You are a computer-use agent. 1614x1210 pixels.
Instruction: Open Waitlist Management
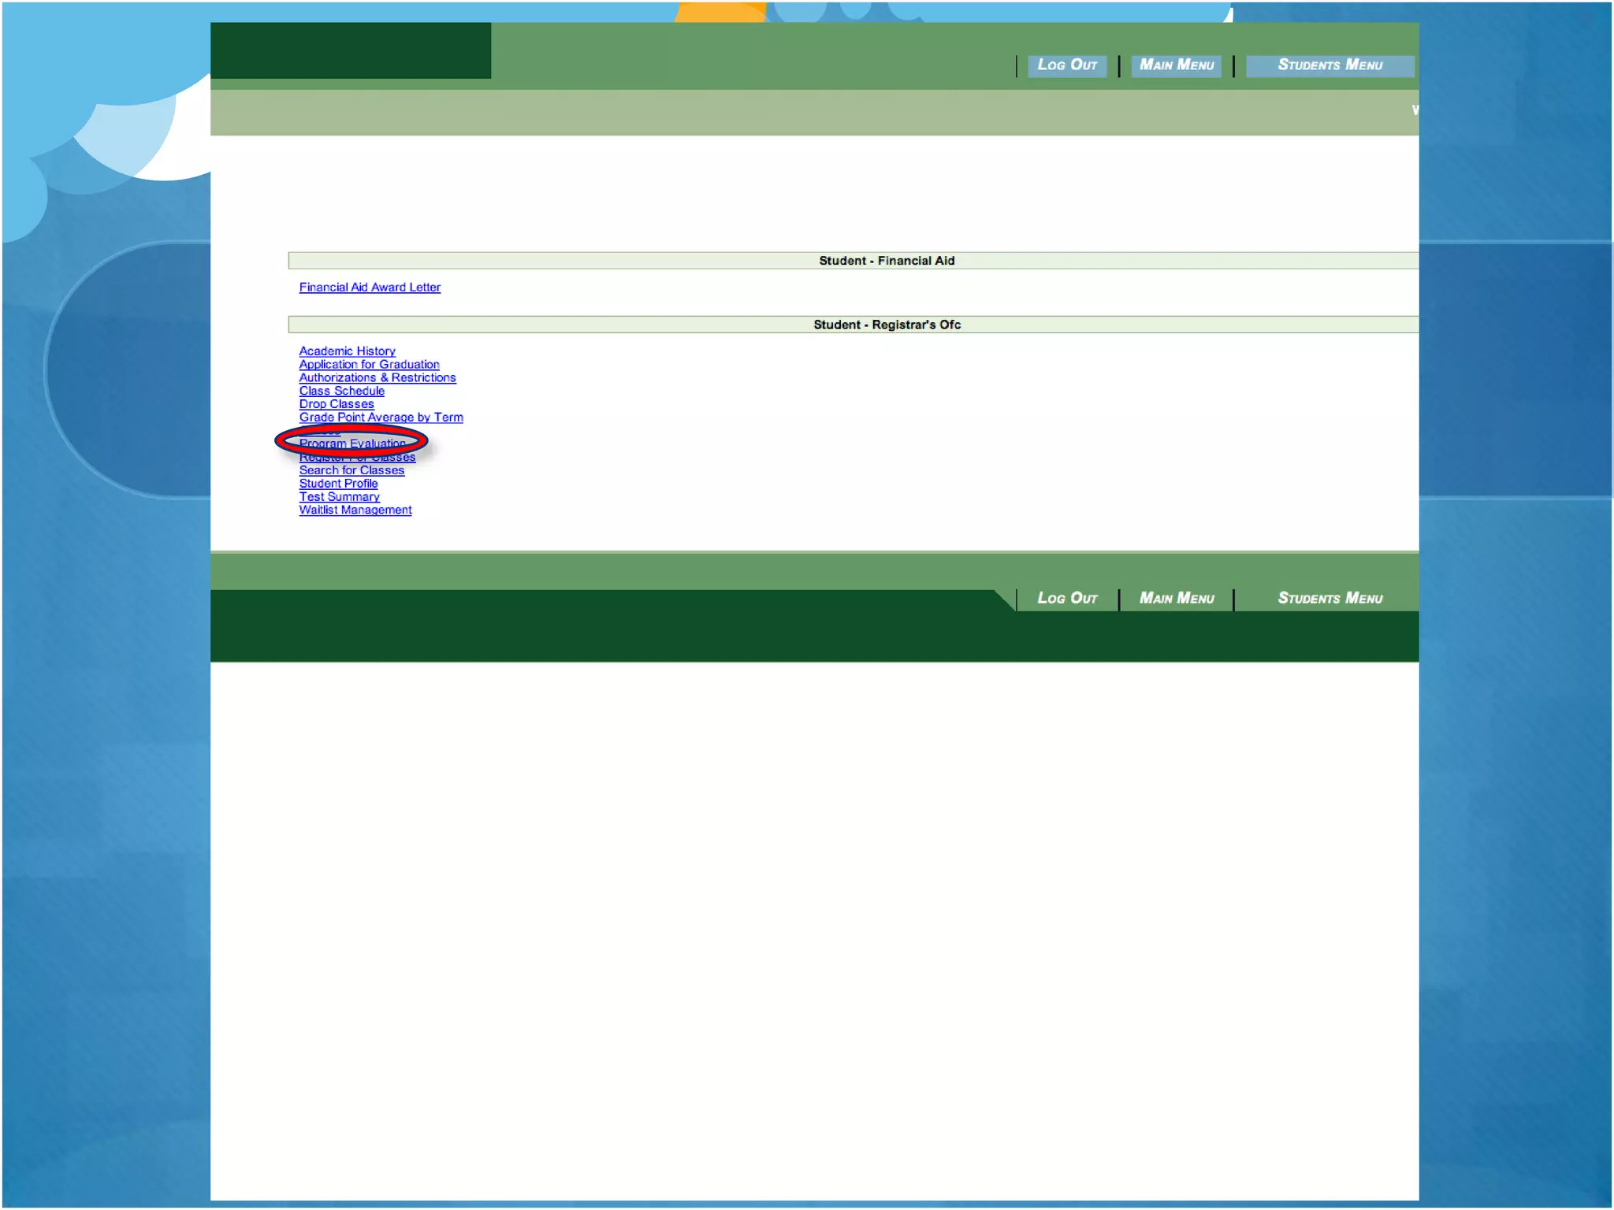pos(355,510)
